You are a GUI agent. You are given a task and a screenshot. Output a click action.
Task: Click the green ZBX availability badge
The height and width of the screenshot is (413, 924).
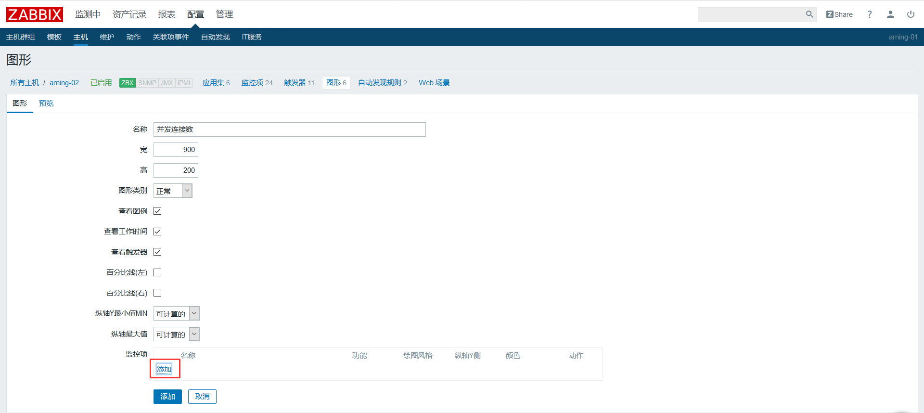pyautogui.click(x=128, y=83)
